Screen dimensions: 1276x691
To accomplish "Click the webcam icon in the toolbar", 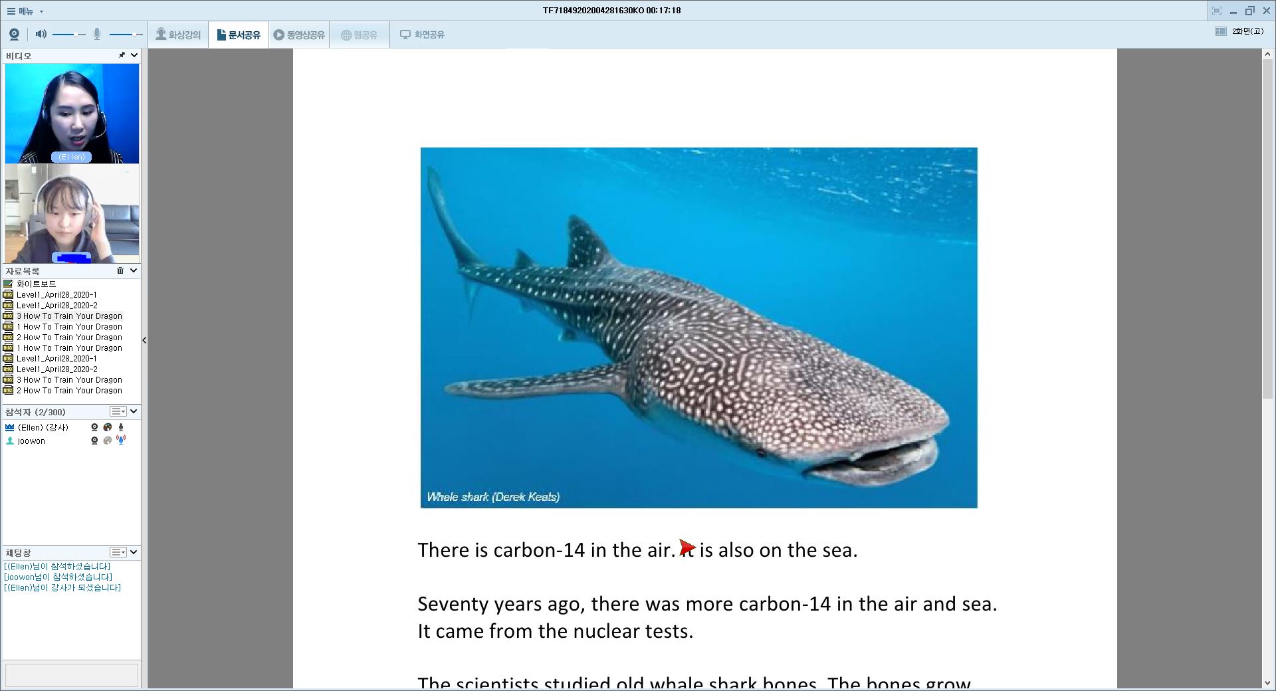I will coord(14,35).
